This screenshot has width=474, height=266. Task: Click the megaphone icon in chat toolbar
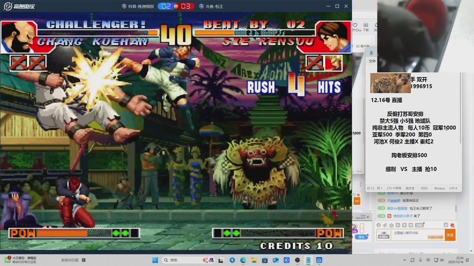click(x=385, y=225)
